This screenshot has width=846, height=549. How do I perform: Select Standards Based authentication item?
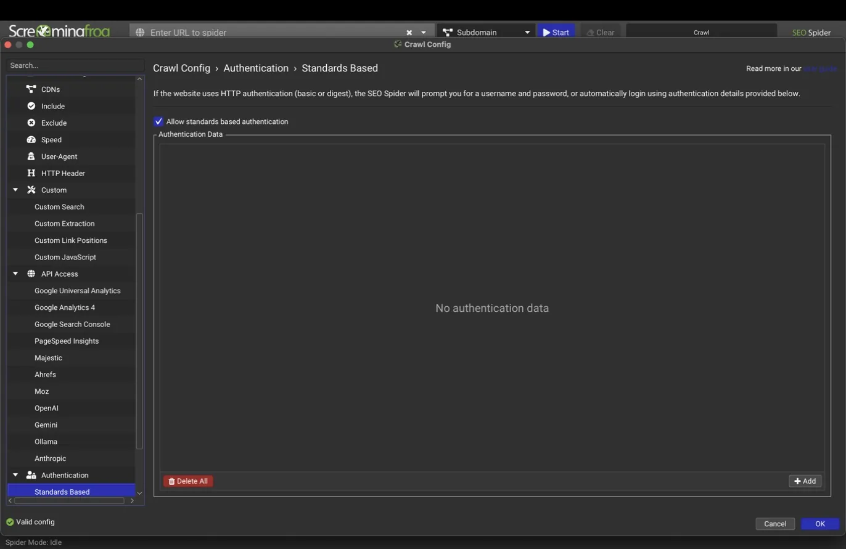click(71, 492)
